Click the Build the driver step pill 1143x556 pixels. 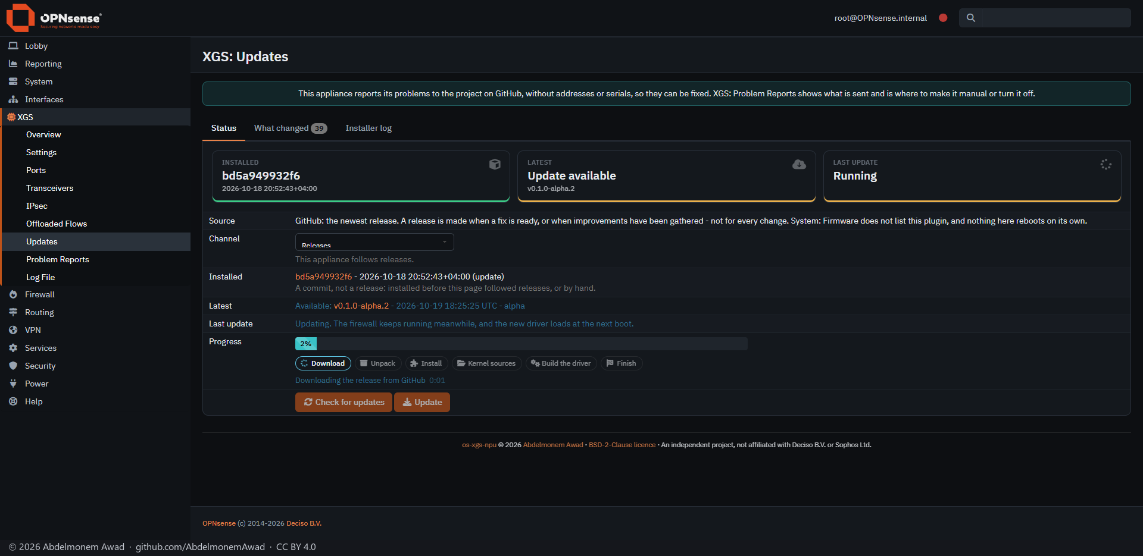[561, 363]
